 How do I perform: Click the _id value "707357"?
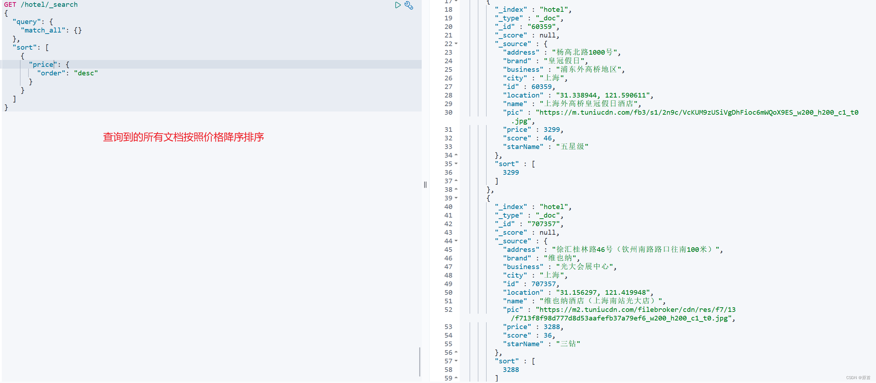(x=543, y=224)
